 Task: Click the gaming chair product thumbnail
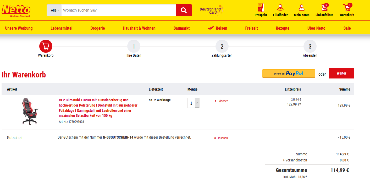tap(30, 111)
